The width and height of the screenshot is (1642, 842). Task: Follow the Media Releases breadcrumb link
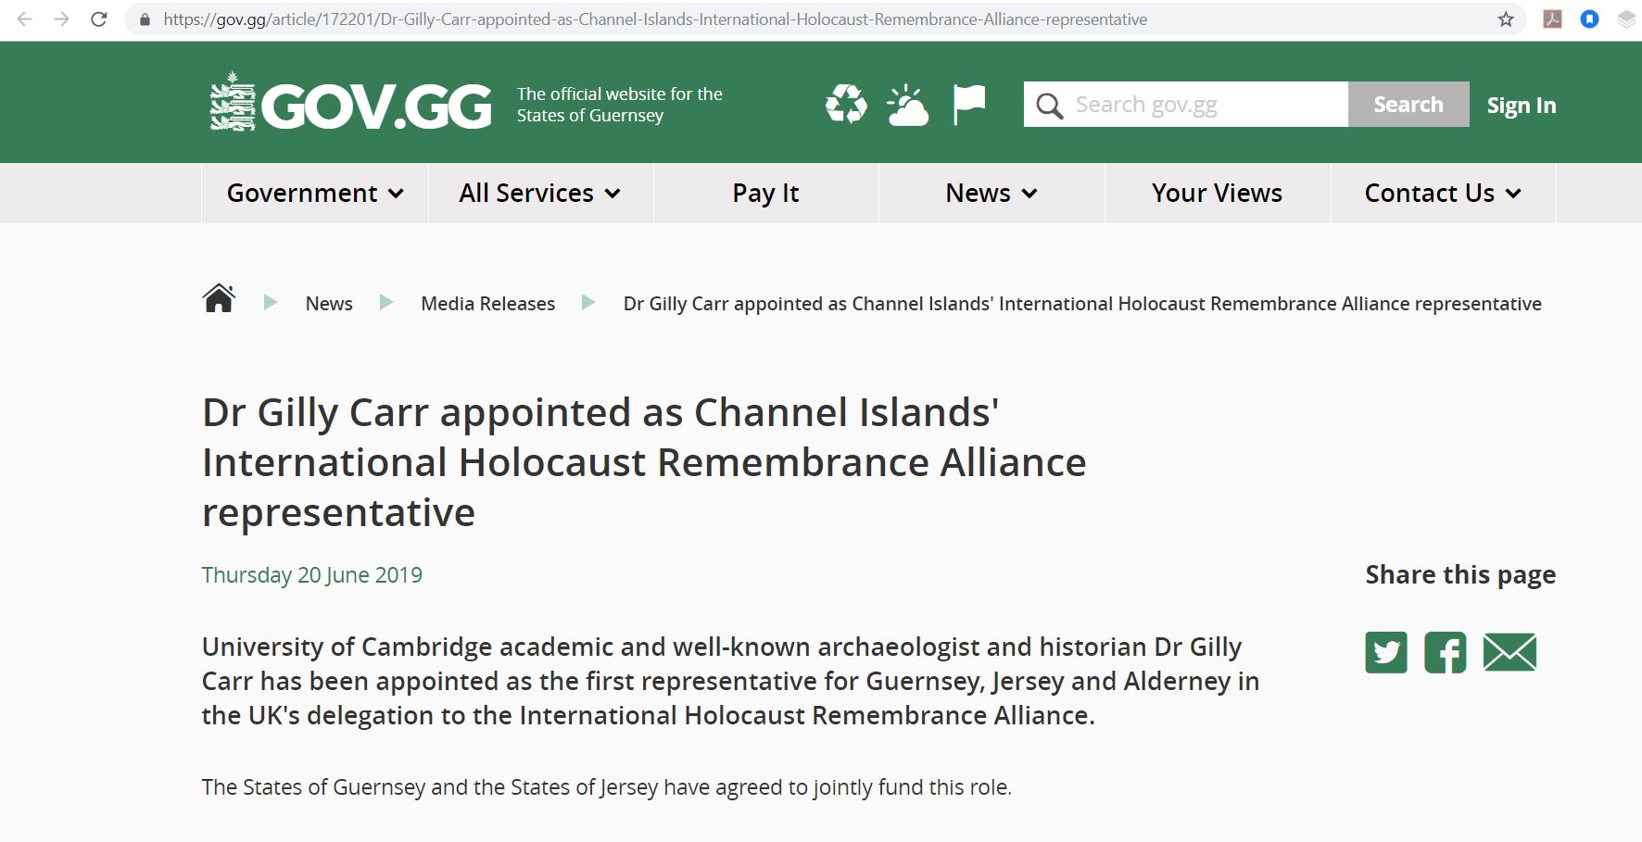487,304
